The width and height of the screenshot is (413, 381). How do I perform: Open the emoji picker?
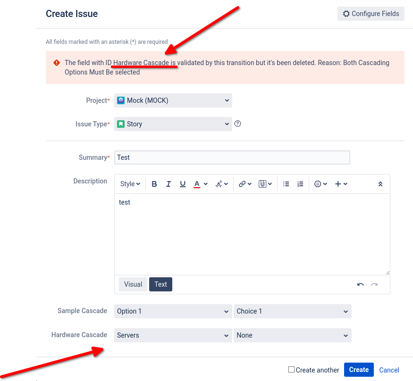tap(318, 183)
